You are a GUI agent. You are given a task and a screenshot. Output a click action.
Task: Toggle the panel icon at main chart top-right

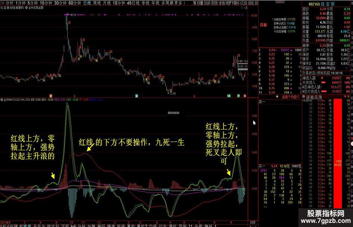(x=246, y=8)
